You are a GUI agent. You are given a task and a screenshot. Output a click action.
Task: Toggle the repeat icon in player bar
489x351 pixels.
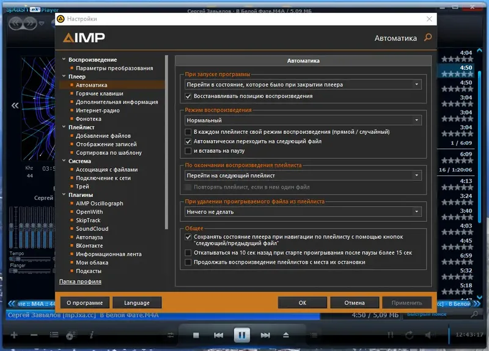pos(409,335)
